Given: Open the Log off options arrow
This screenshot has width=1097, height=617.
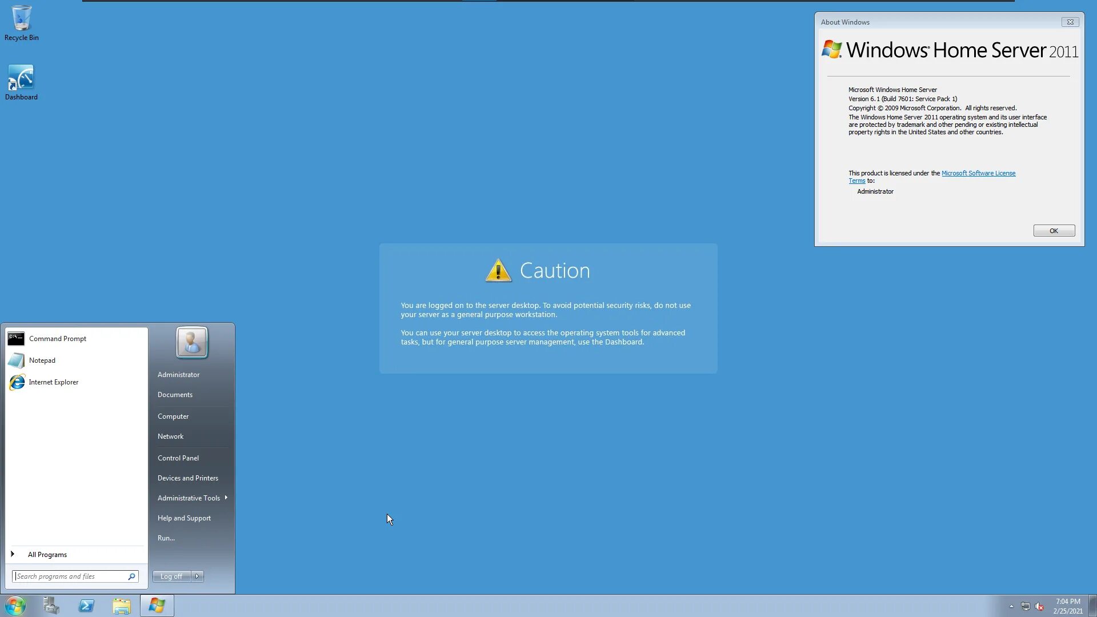Looking at the screenshot, I should (x=197, y=576).
